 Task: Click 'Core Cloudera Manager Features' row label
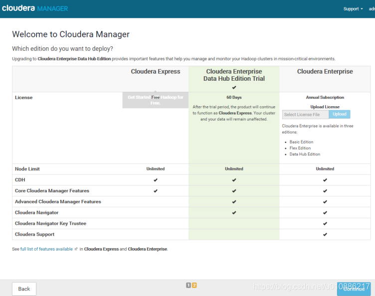[52, 191]
